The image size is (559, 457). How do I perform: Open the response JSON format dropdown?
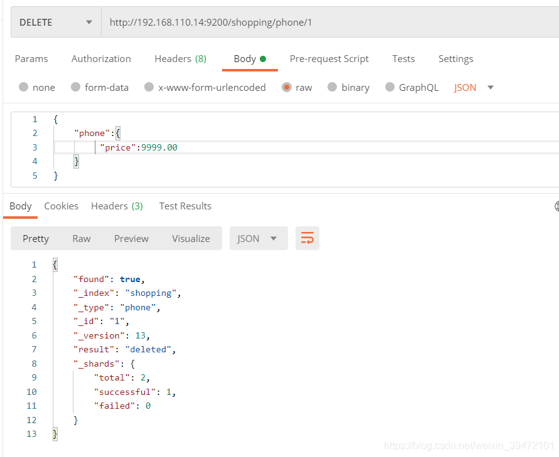click(x=258, y=238)
